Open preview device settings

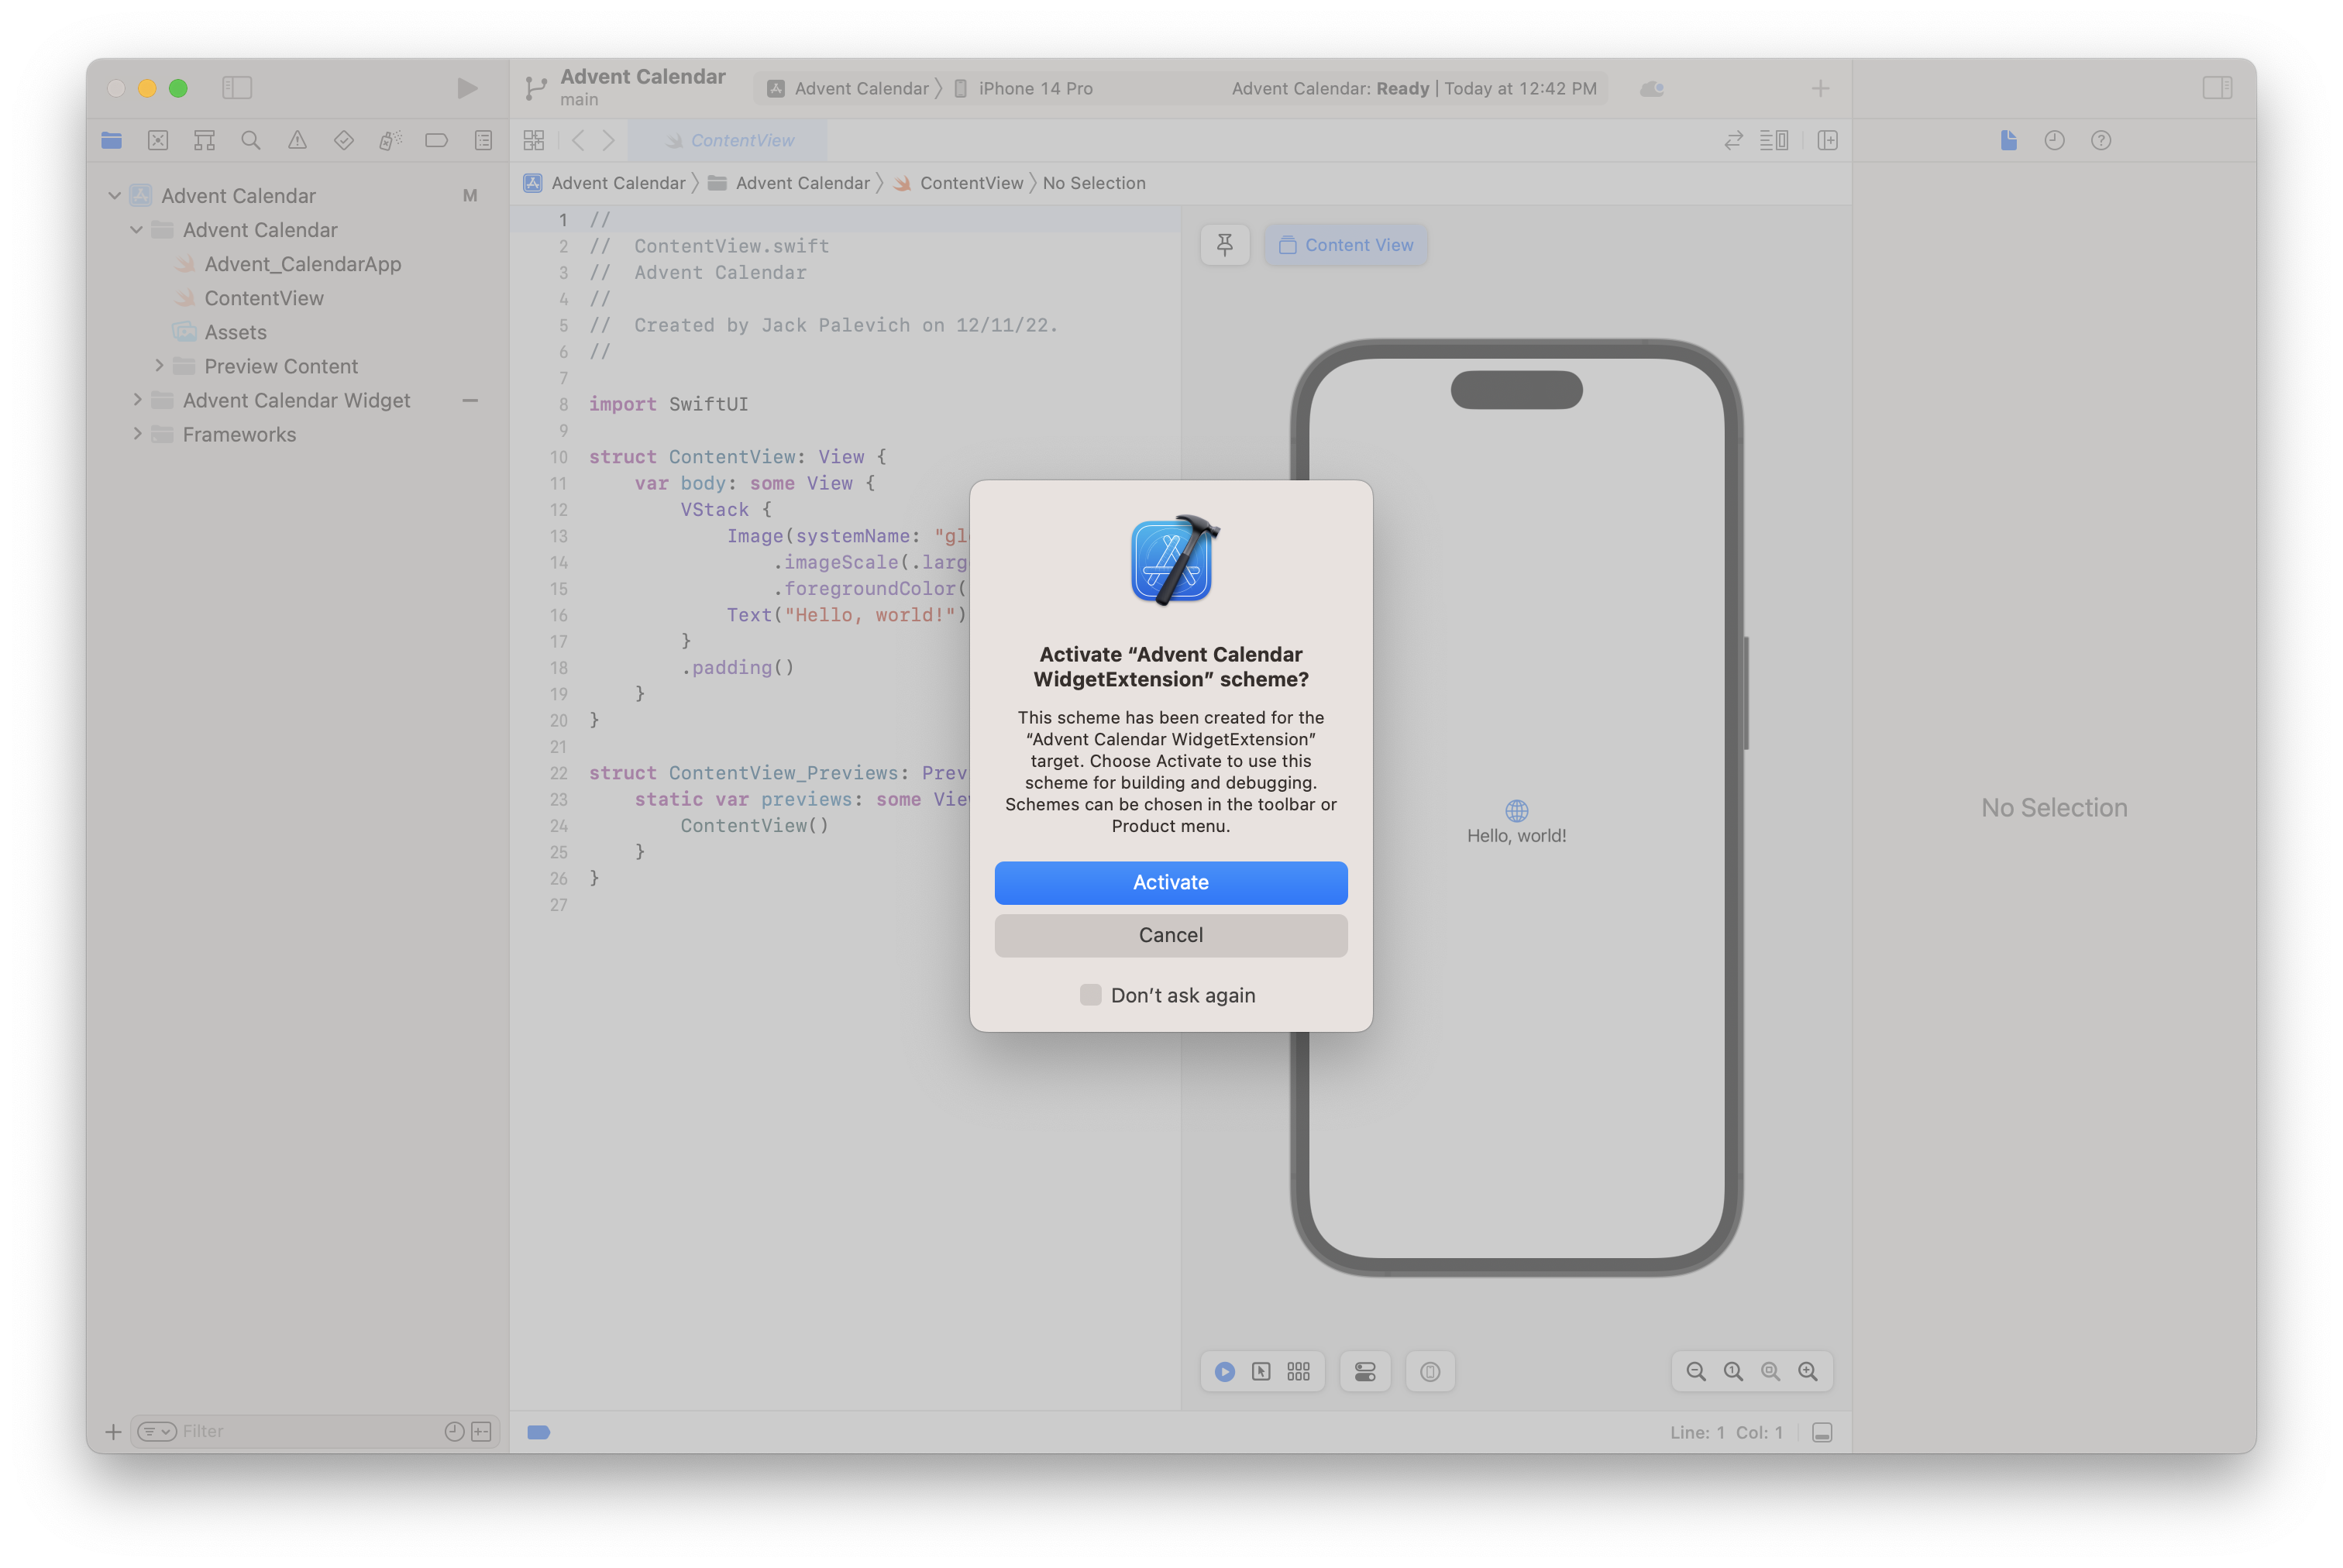(1365, 1372)
